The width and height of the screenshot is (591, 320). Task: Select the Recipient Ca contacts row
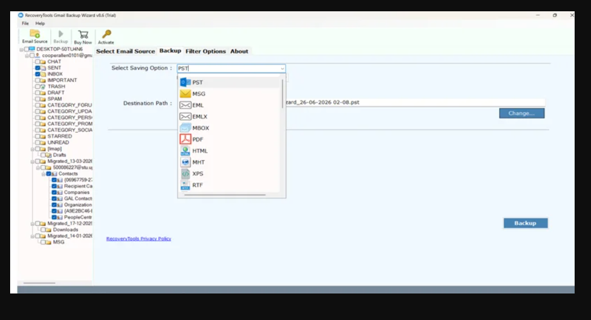point(72,186)
